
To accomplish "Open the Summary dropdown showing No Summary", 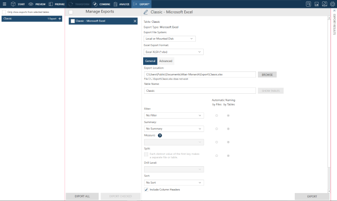I will point(174,129).
